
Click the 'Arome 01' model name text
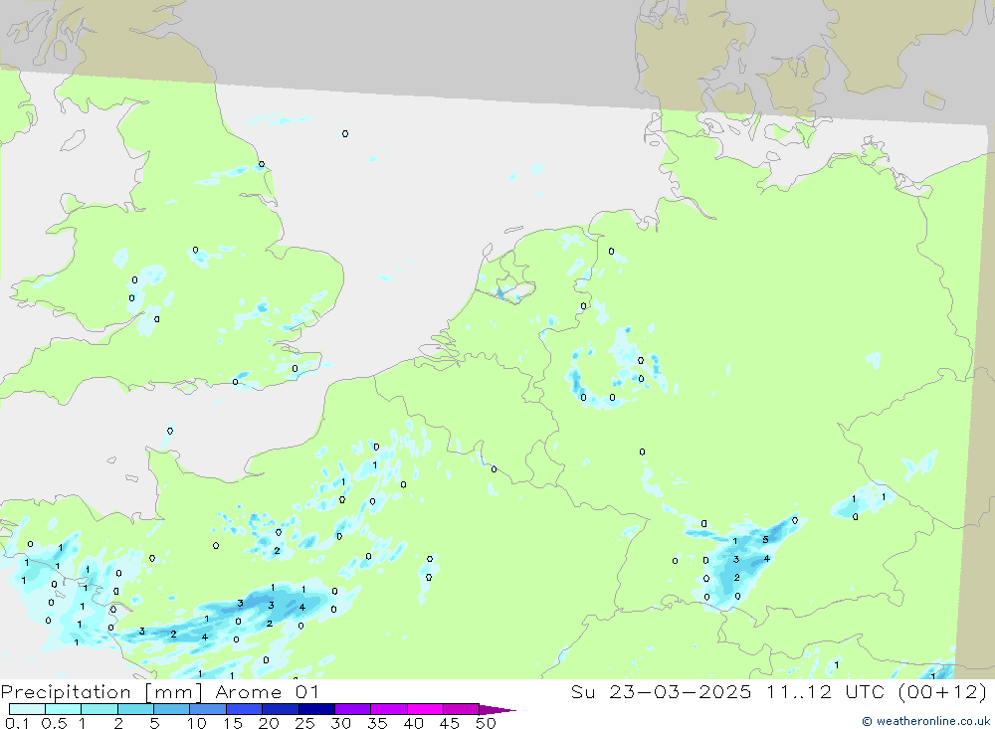tap(267, 691)
